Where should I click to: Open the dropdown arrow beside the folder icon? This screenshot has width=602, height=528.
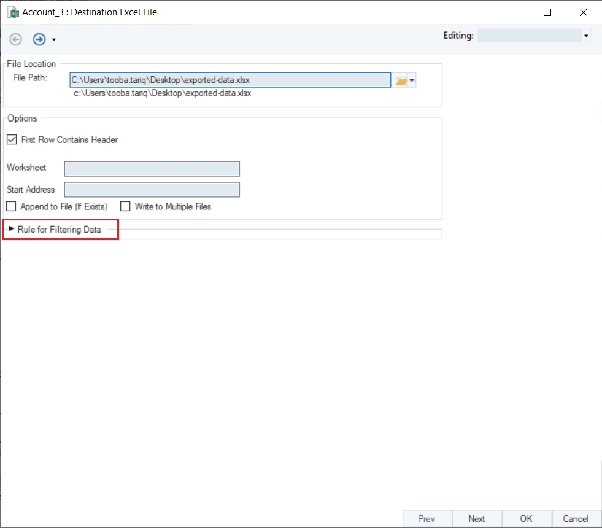pos(412,80)
